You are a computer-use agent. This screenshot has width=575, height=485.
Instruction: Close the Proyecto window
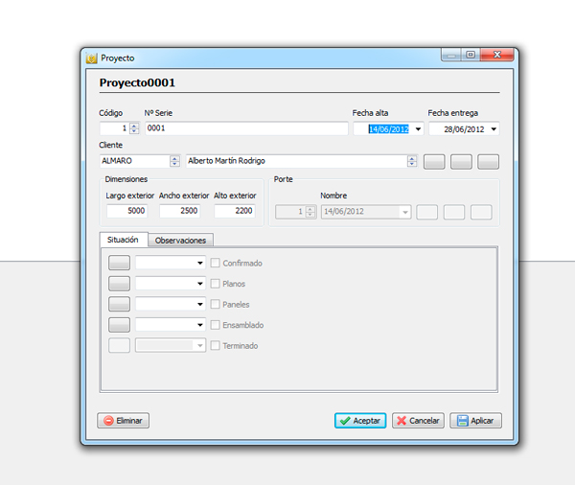[496, 55]
